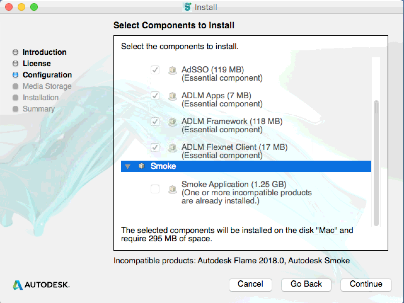Image resolution: width=404 pixels, height=303 pixels.
Task: Click the AdSSO package icon
Action: coord(172,70)
